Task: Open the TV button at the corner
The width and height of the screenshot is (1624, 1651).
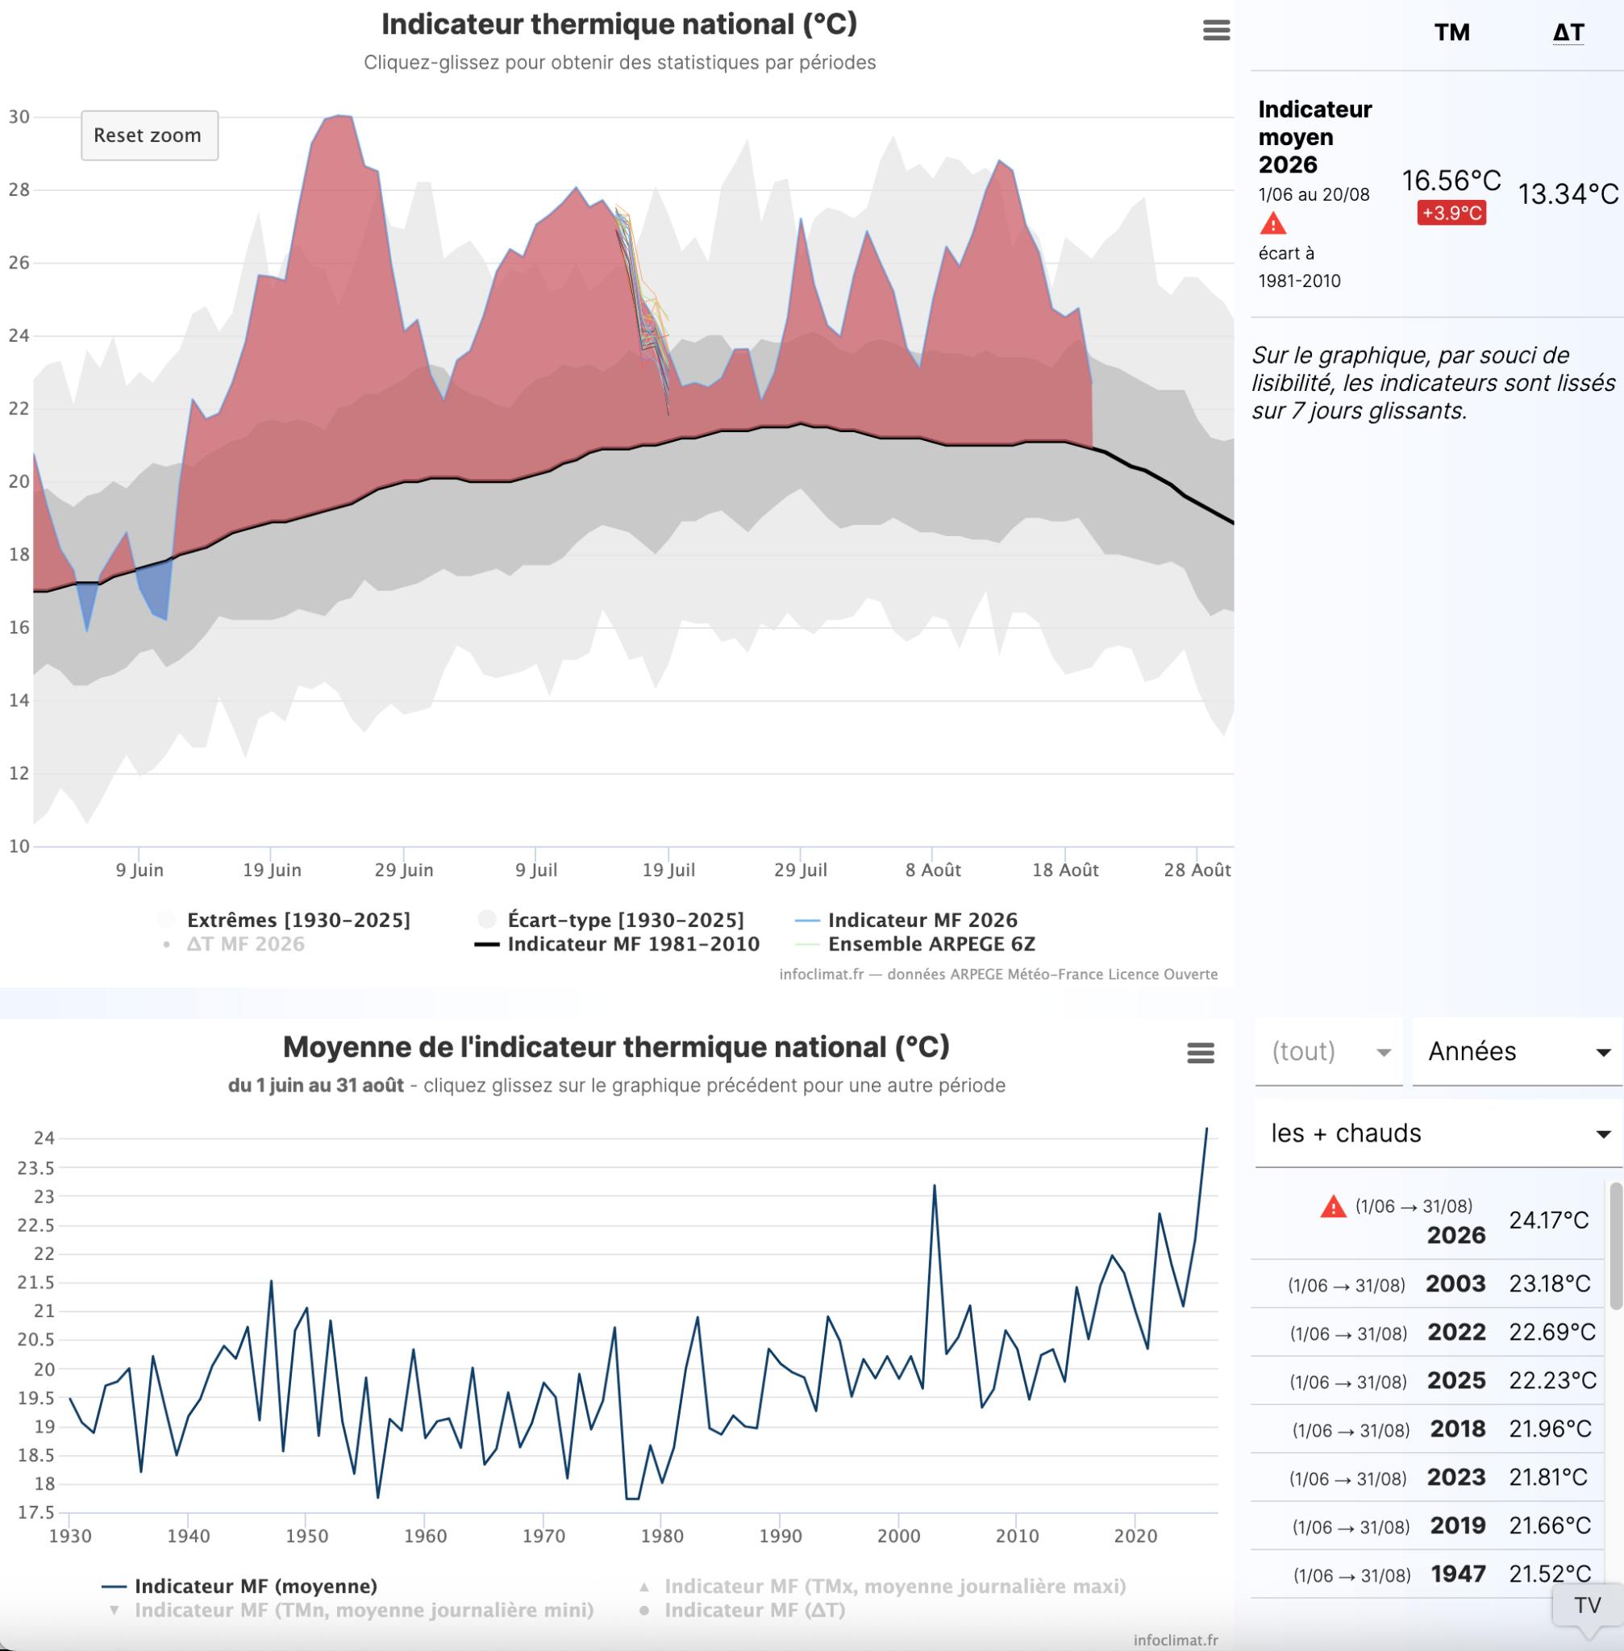Action: click(1588, 1606)
